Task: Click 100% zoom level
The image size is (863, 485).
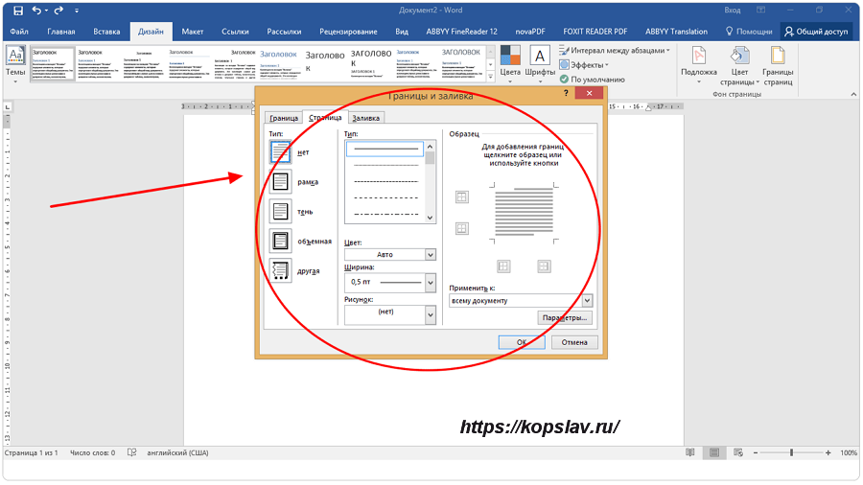Action: click(x=849, y=452)
